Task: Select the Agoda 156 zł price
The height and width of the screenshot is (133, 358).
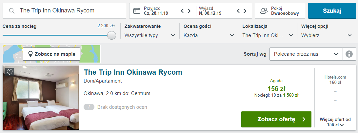Action: pos(276,88)
